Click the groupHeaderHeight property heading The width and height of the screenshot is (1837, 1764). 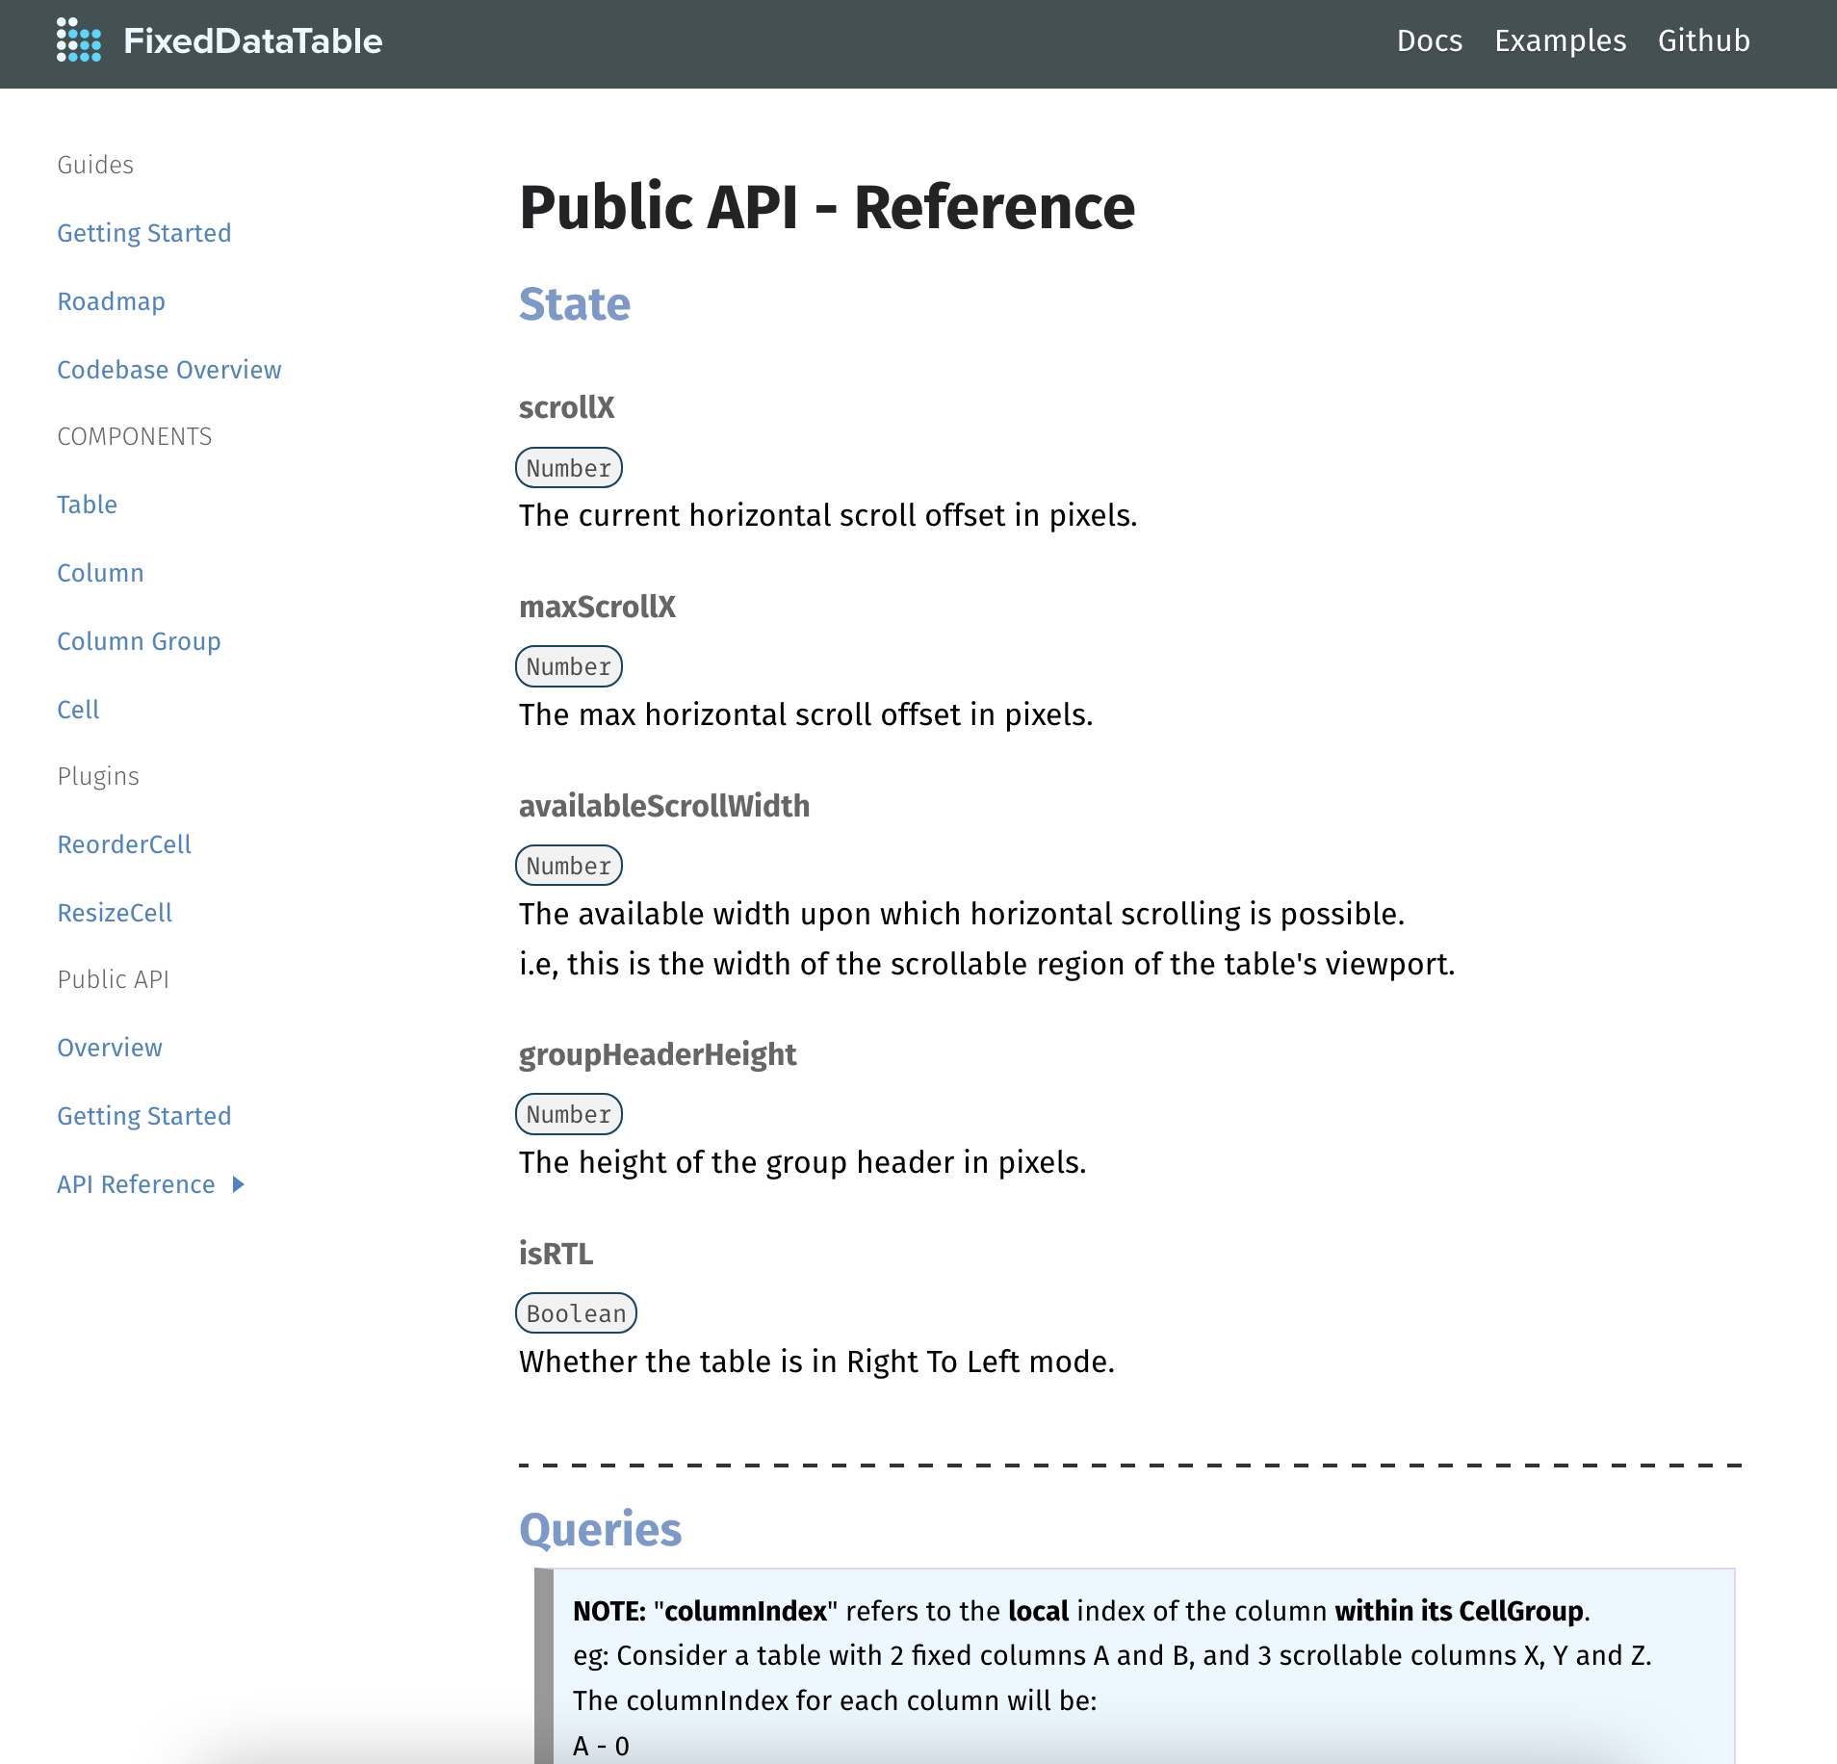659,1054
